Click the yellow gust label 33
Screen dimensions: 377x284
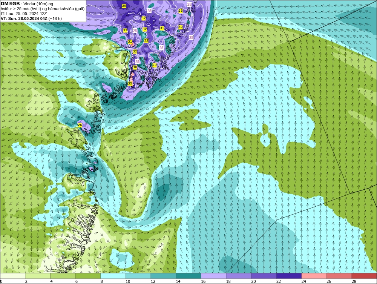pos(125,30)
